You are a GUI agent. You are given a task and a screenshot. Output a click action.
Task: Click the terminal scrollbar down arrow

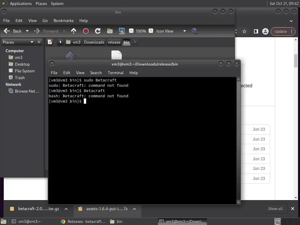[238, 202]
